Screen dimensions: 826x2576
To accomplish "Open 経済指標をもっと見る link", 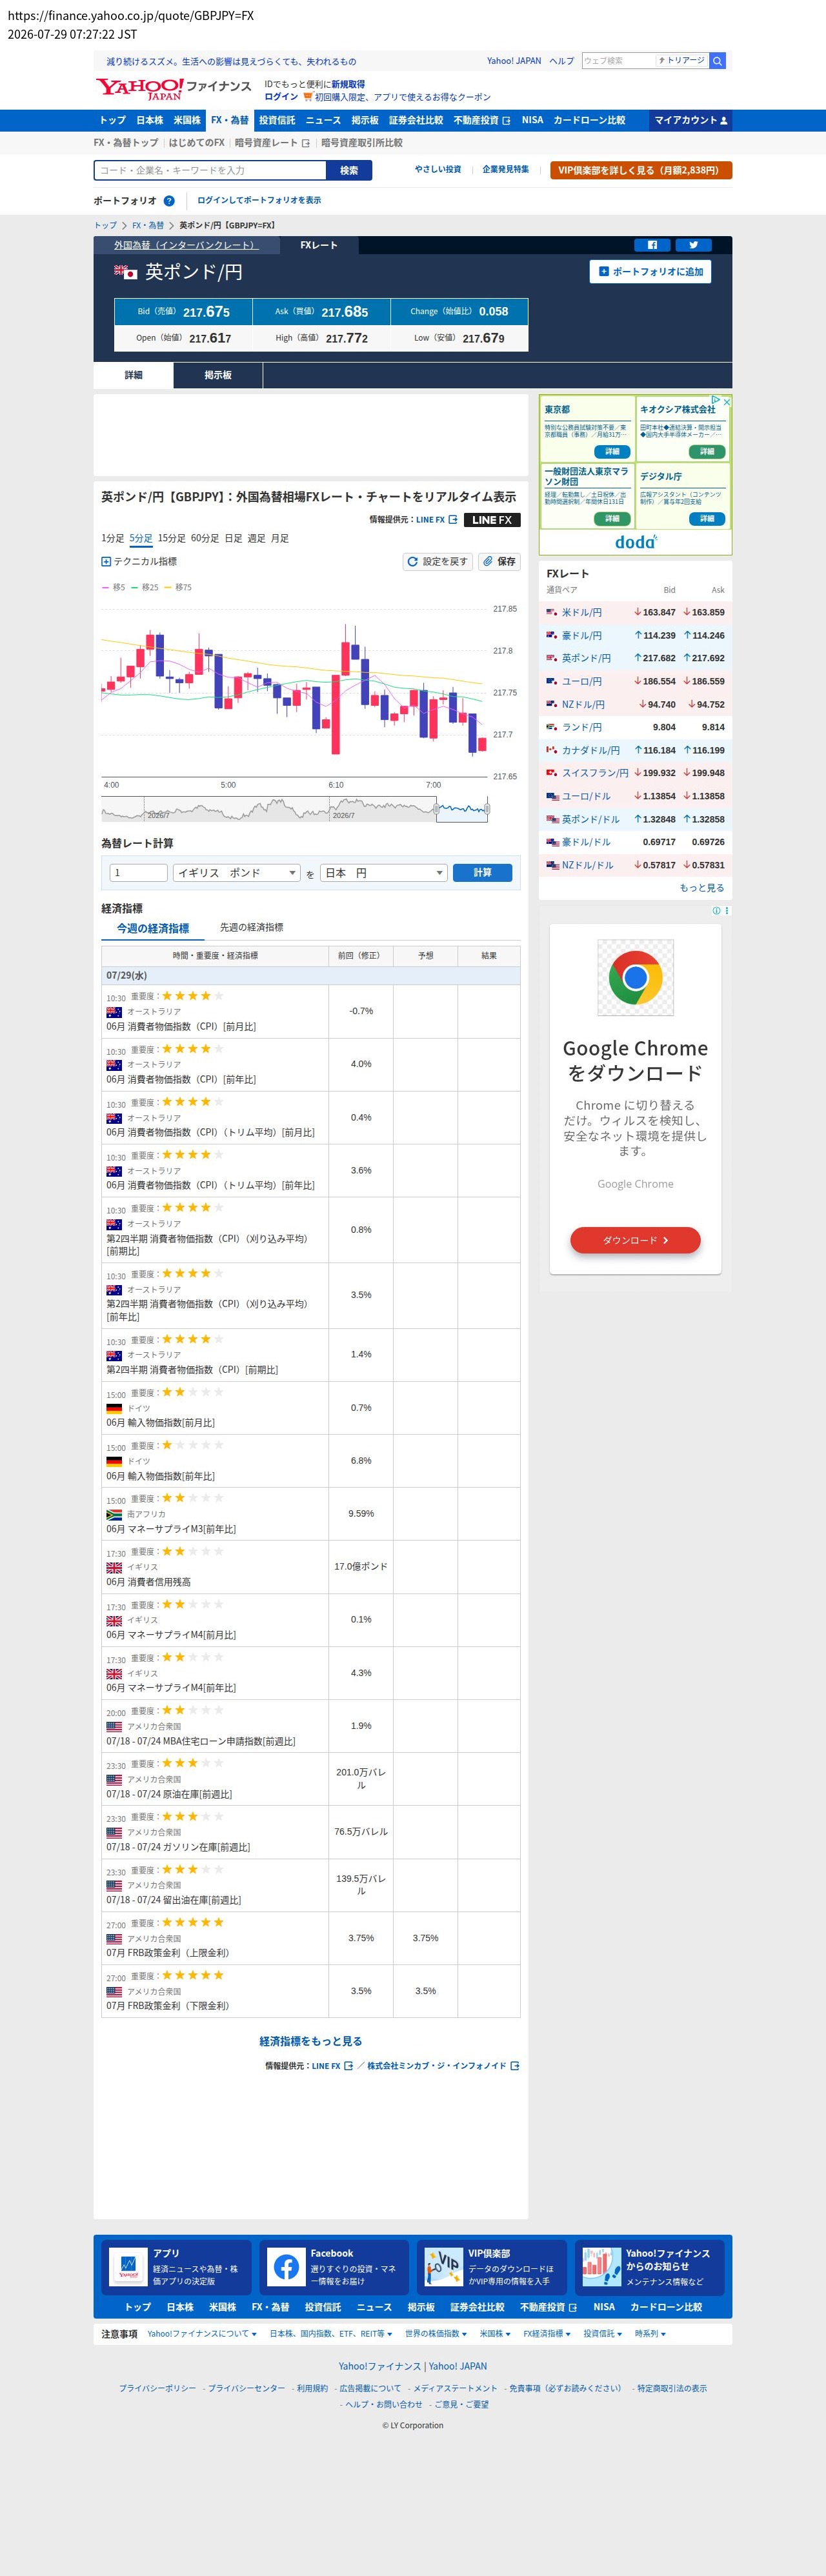I will 311,2042.
